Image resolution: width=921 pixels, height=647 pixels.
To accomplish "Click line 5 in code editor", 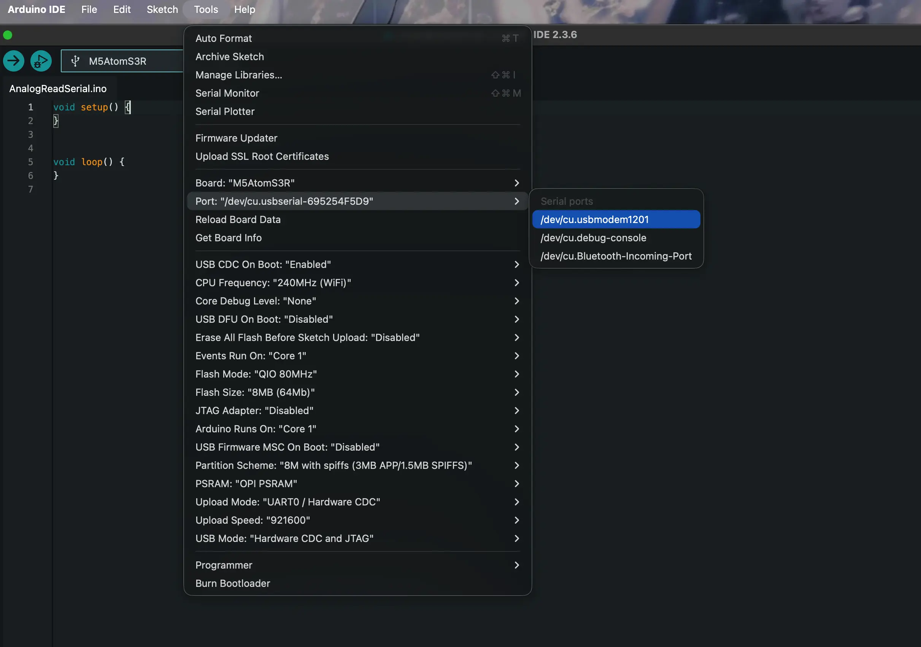I will pyautogui.click(x=89, y=162).
